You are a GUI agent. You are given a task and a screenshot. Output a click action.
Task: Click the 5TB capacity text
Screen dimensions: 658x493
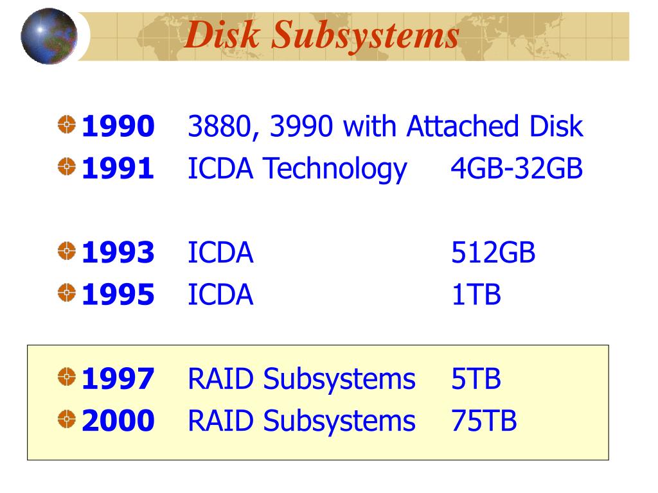click(476, 379)
